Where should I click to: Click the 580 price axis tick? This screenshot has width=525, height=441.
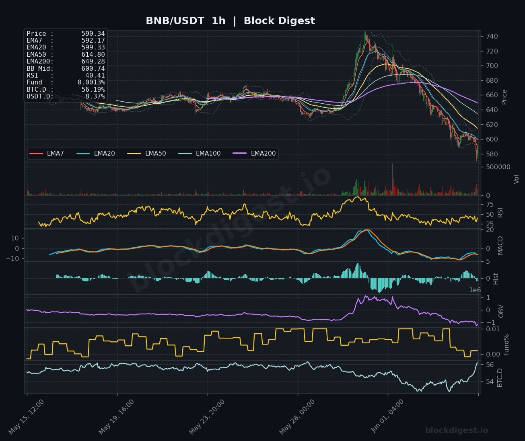[492, 154]
